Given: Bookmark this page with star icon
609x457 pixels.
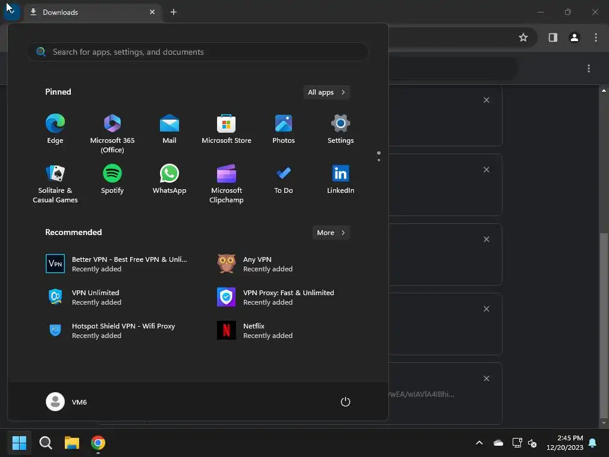Looking at the screenshot, I should (523, 37).
